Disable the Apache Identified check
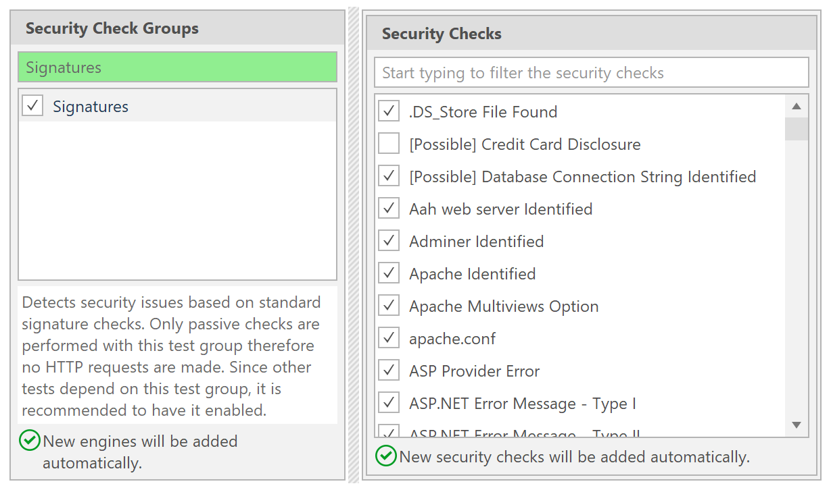This screenshot has height=490, width=831. coord(389,273)
